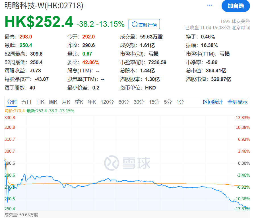Select the 月K chart tab
Image resolution: width=256 pixels, height=218 pixels.
pos(66,102)
